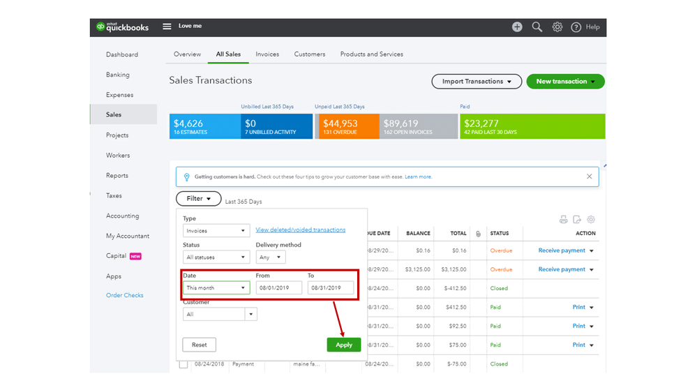Click the green $23,277 paid bar
This screenshot has width=697, height=392.
532,126
